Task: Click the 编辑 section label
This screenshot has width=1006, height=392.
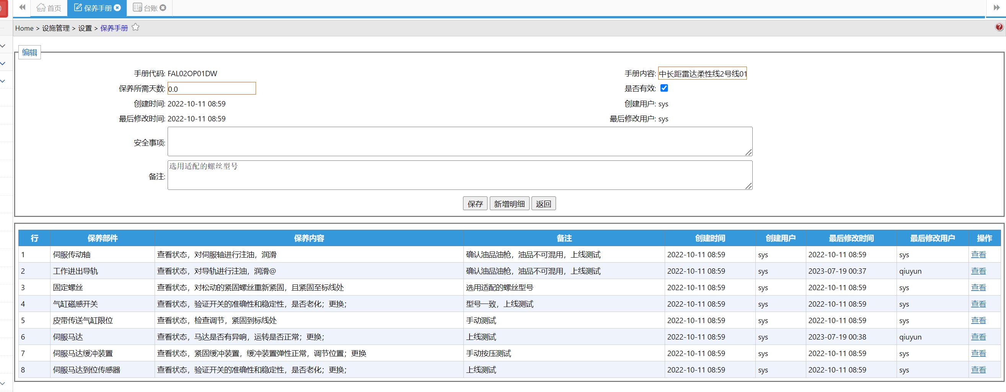Action: coord(30,52)
